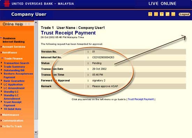Expand the Remittance menu

click(x=9, y=52)
